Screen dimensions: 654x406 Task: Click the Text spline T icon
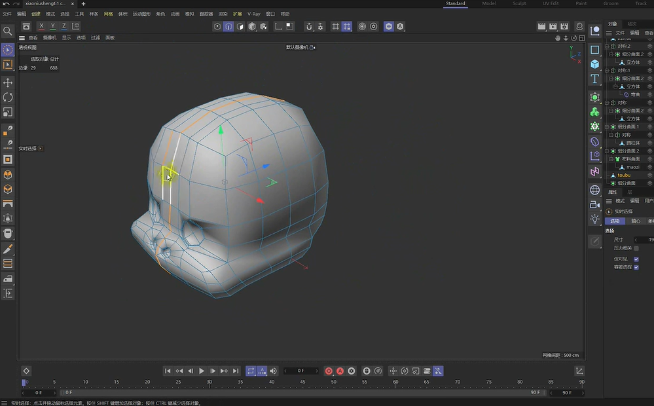[595, 79]
